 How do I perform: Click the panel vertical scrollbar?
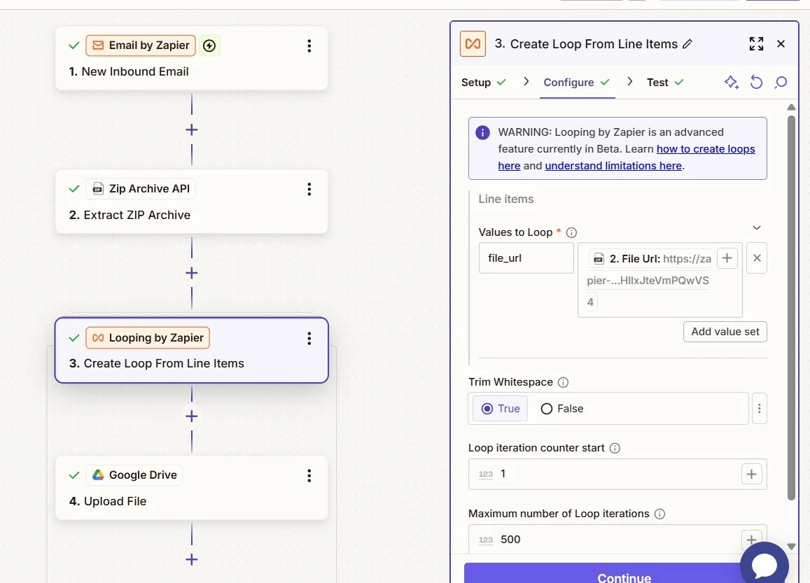pos(791,308)
